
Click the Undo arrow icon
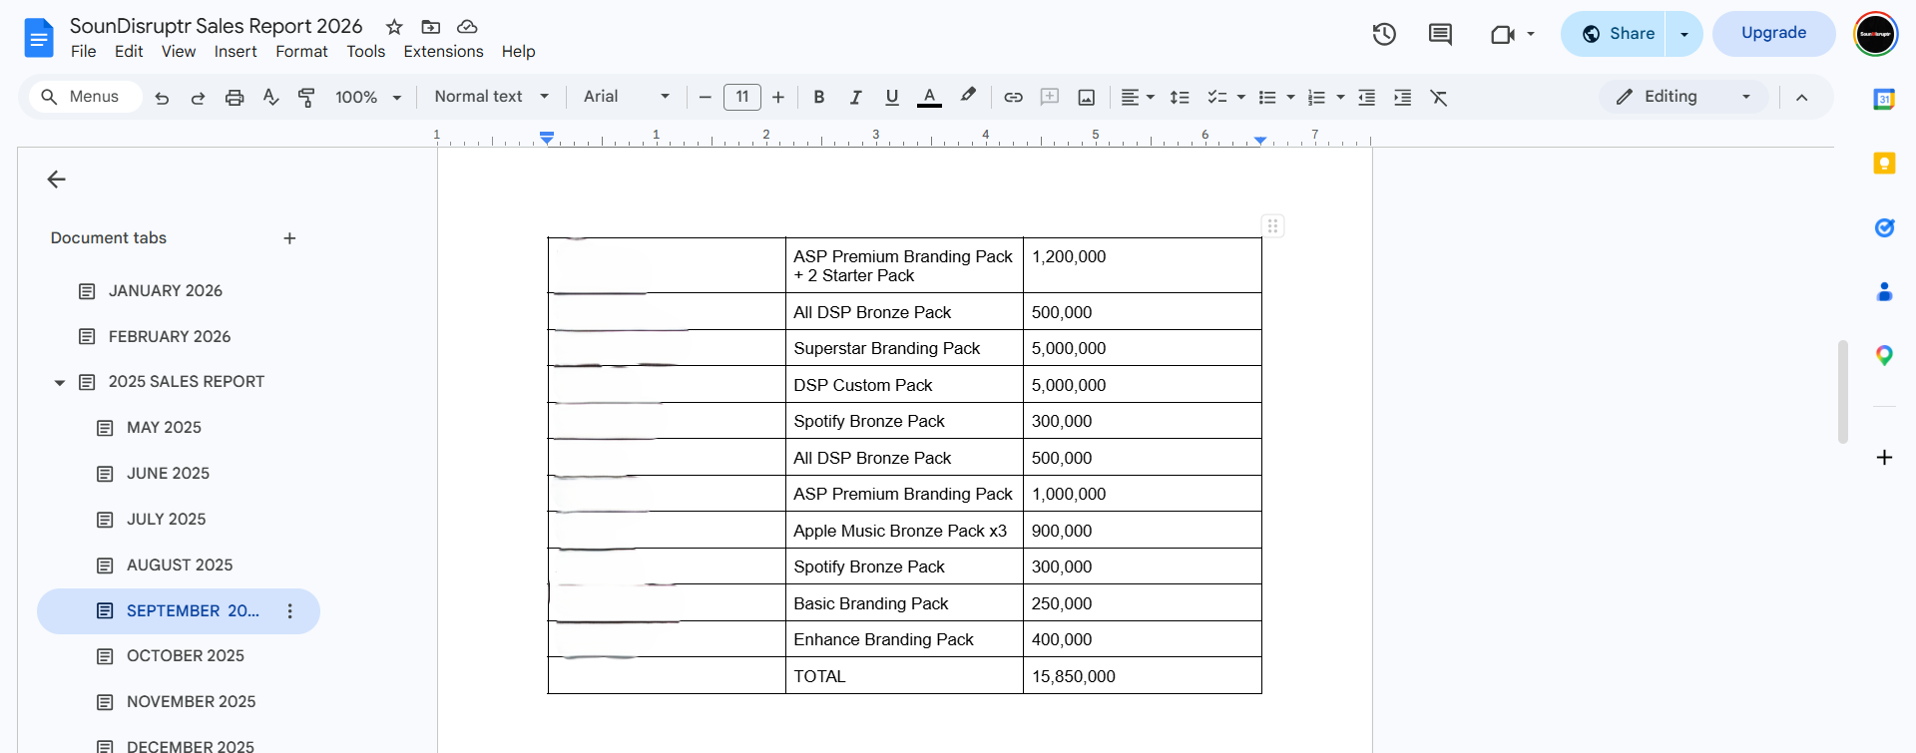click(x=162, y=97)
